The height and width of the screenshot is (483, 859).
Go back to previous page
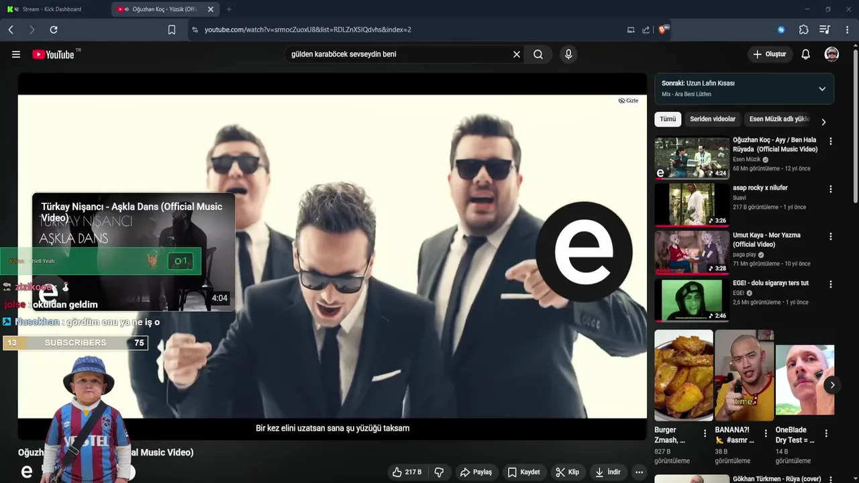pos(11,30)
